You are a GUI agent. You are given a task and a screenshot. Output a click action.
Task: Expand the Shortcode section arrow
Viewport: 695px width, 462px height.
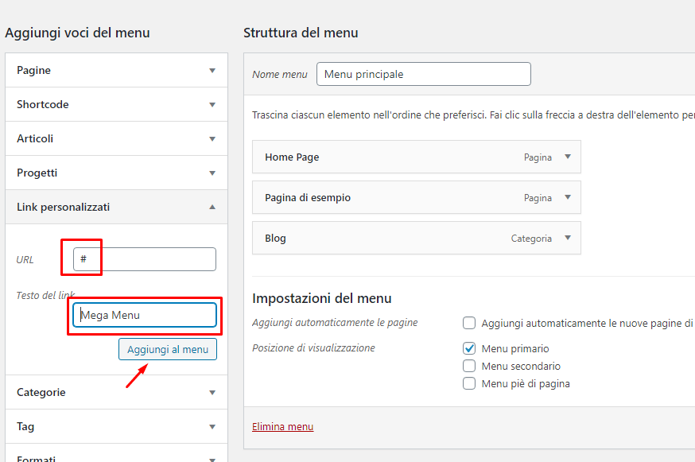[212, 105]
